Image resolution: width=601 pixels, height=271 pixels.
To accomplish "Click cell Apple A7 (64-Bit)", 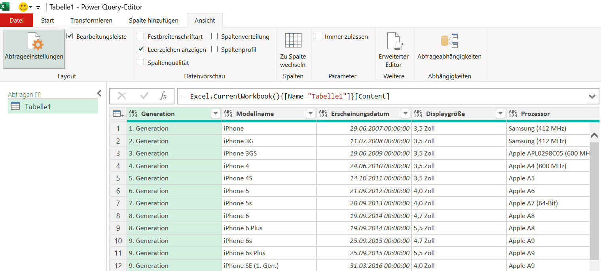I will [x=548, y=203].
